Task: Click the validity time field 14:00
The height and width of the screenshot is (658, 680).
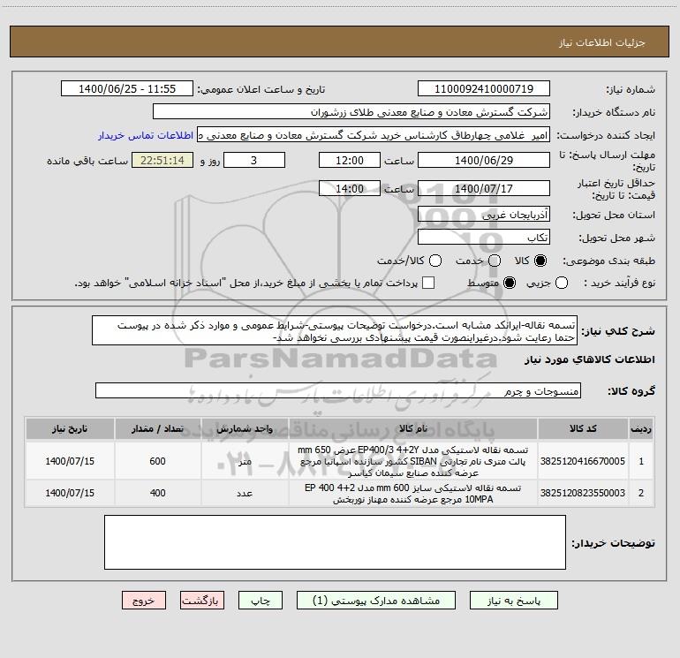Action: point(350,188)
